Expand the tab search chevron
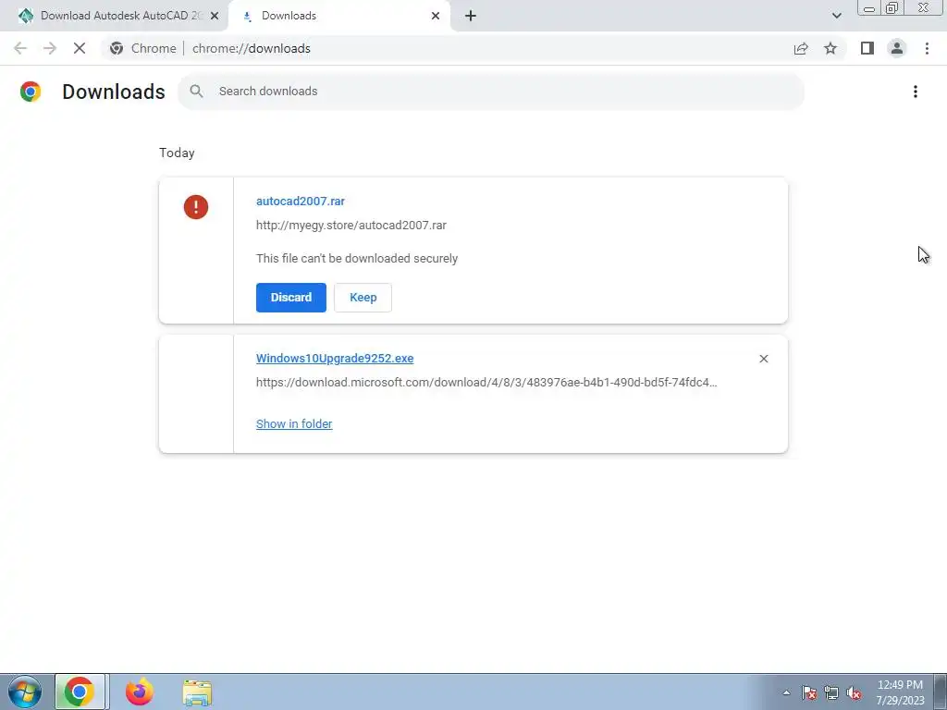This screenshot has height=710, width=947. (x=836, y=16)
